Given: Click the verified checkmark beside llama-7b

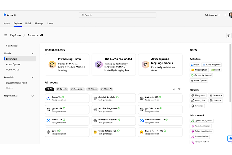Looking at the screenshot, I should tap(63, 97).
